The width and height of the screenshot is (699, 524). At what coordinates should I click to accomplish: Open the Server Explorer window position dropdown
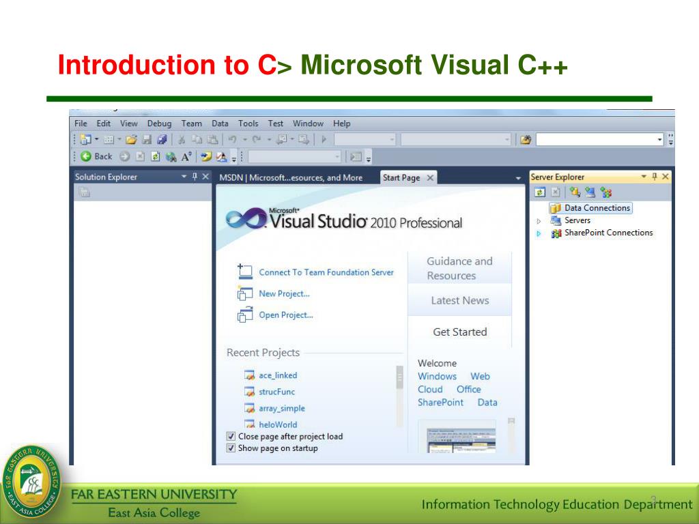click(x=644, y=177)
